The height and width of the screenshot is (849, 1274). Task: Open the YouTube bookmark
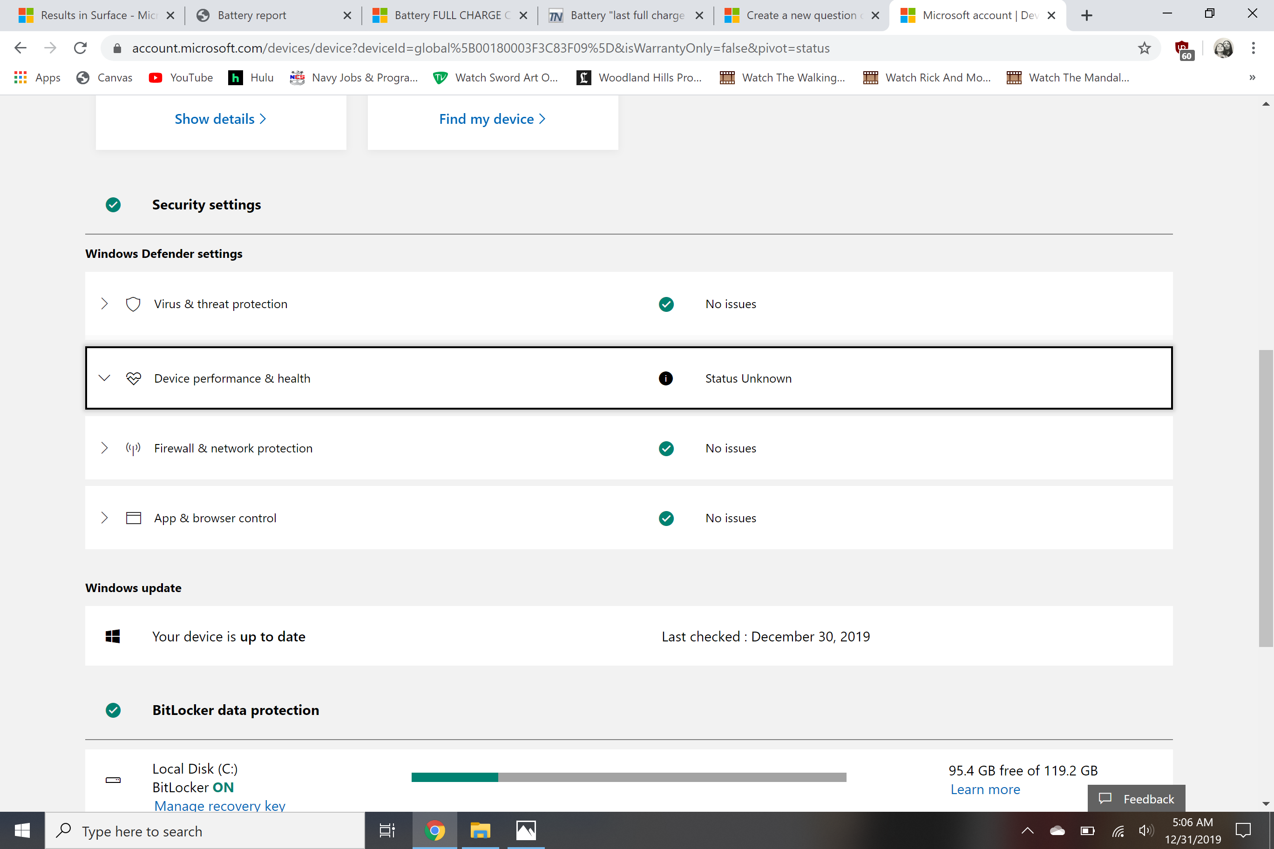(x=181, y=77)
